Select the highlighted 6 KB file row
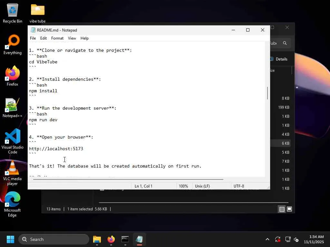 (x=280, y=143)
